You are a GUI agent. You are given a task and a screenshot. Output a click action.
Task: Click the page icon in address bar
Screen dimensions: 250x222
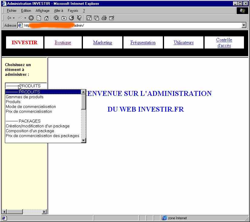(x=21, y=25)
